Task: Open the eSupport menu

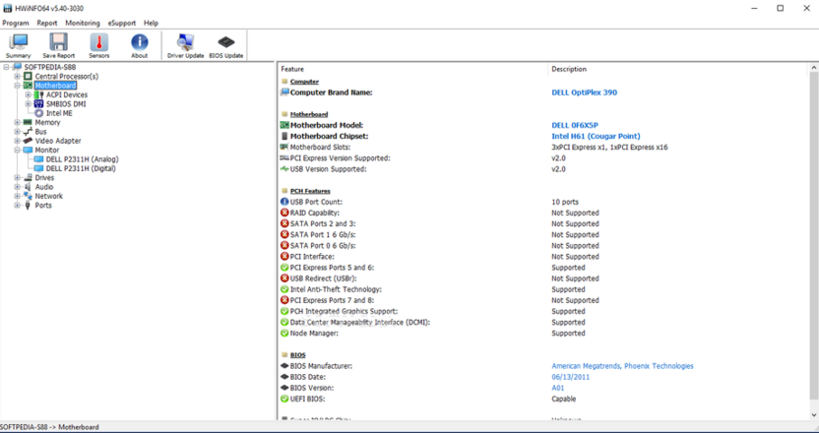Action: [x=122, y=23]
